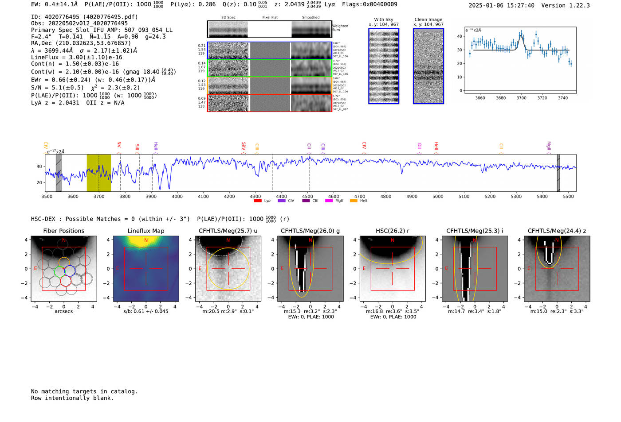The width and height of the screenshot is (621, 422).
Task: Click the red Lyα legend swatch
Action: click(x=257, y=201)
